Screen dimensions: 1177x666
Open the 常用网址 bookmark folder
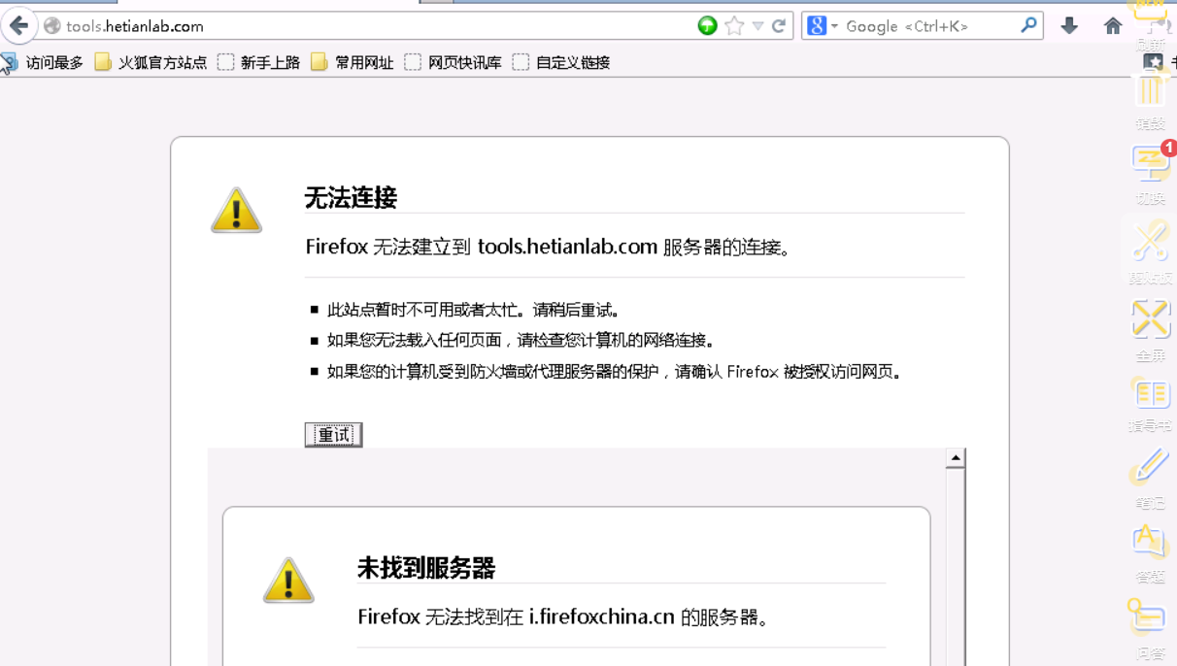[353, 62]
